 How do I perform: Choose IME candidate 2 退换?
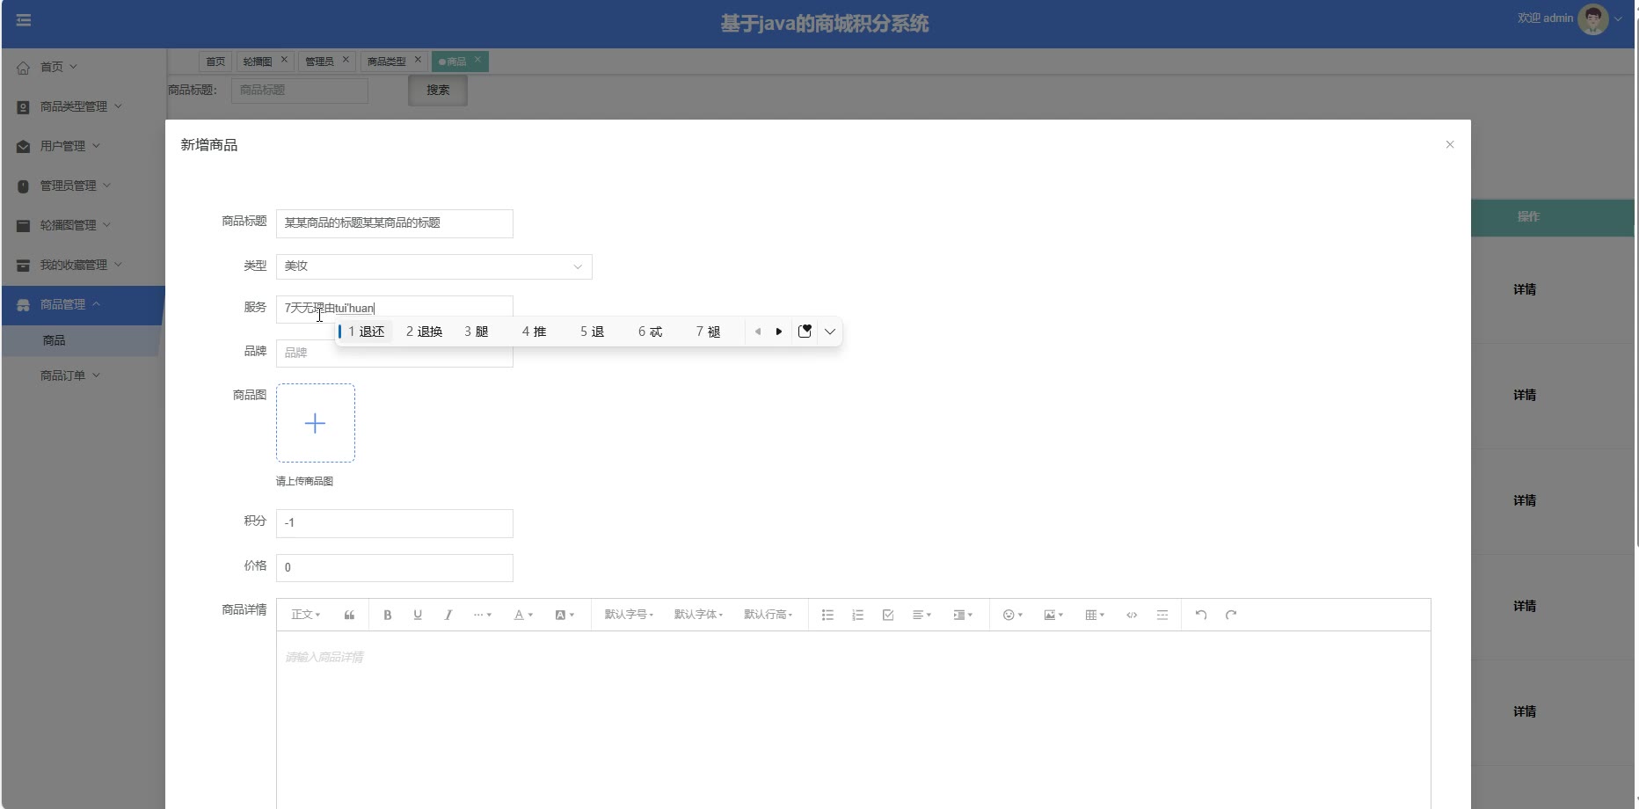[424, 332]
